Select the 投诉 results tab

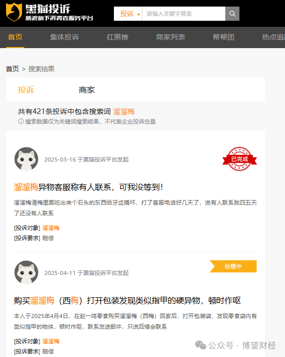click(26, 90)
